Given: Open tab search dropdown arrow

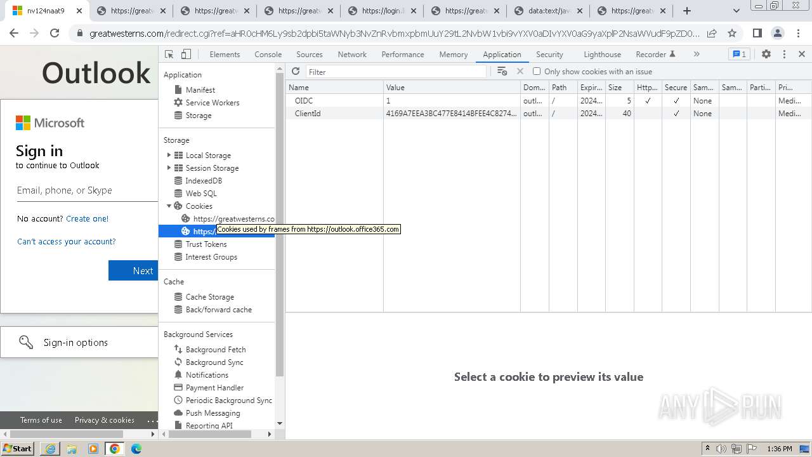Looking at the screenshot, I should pos(736,11).
